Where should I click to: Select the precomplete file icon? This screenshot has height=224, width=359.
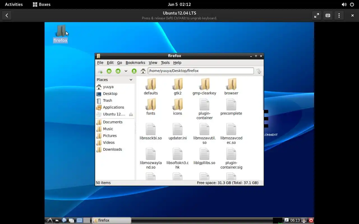click(x=231, y=104)
